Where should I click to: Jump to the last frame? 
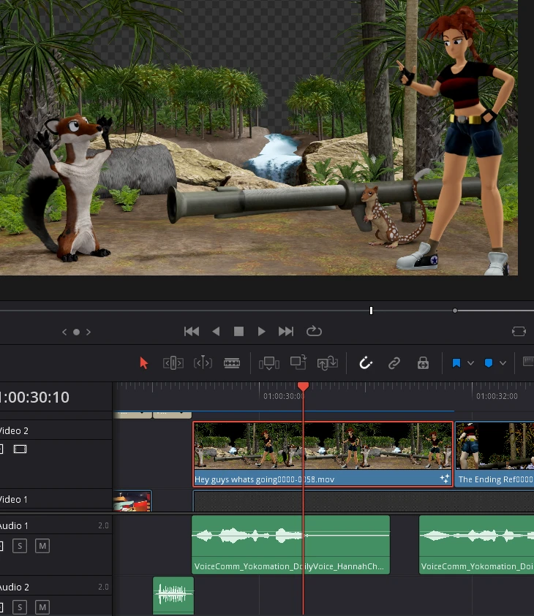point(286,332)
